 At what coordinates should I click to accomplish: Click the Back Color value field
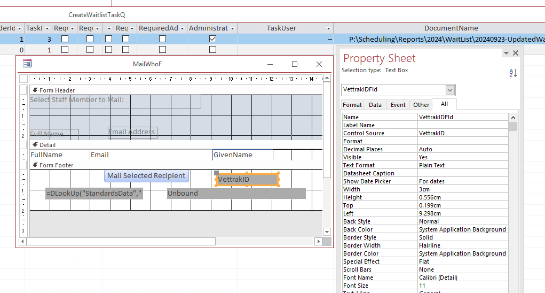tap(463, 229)
